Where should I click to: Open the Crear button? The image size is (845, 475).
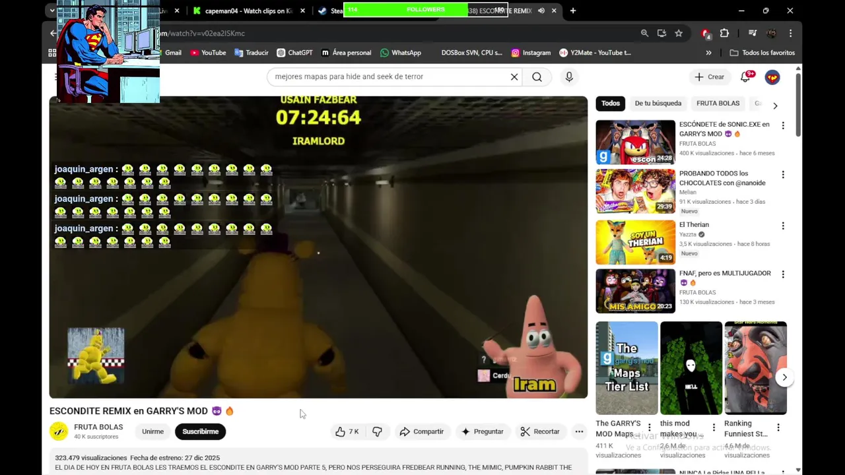click(x=710, y=77)
